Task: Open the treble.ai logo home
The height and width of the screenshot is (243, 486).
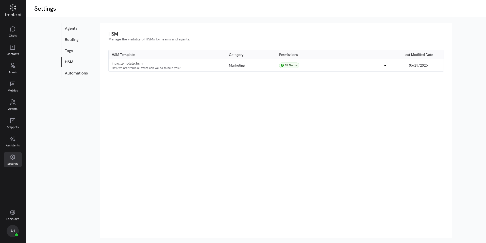Action: [x=13, y=11]
